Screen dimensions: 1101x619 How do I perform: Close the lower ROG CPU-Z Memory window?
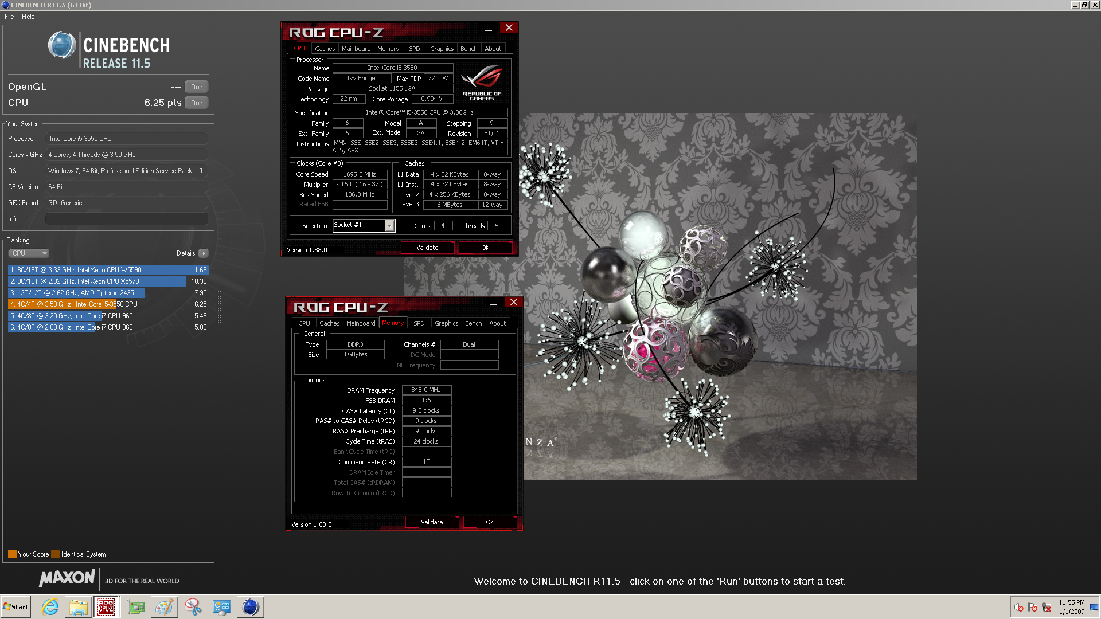[513, 302]
